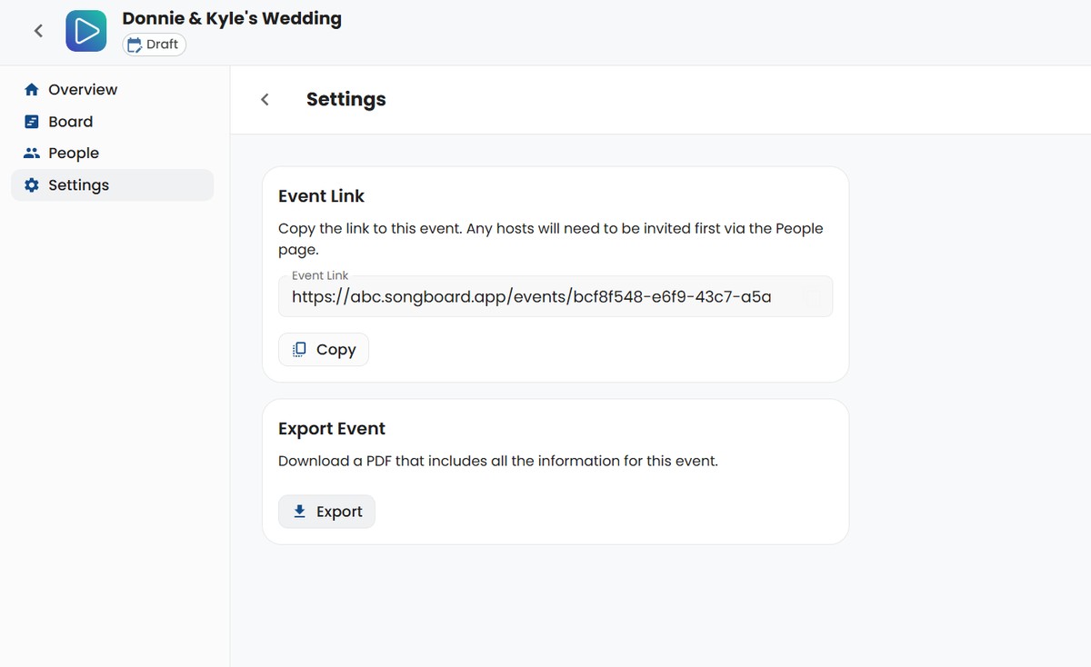Open the Draft status badge

tap(155, 45)
